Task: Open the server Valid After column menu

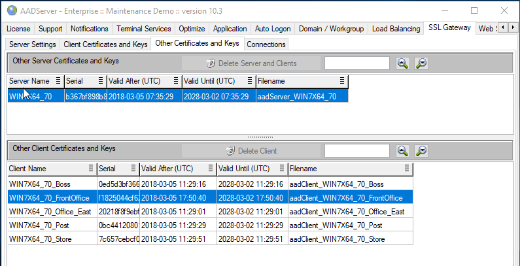Action: tap(176, 81)
